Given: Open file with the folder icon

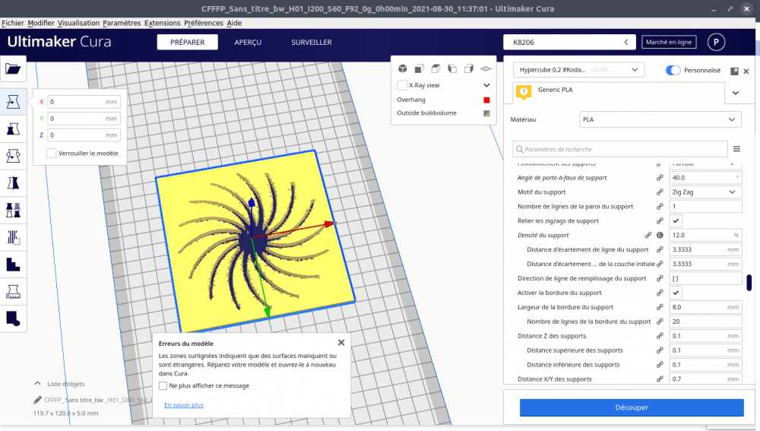Looking at the screenshot, I should (13, 68).
